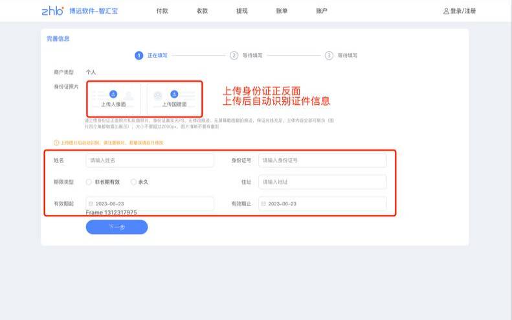512x320 pixels.
Task: Click calendar icon in 有效期起 field
Action: [91, 203]
